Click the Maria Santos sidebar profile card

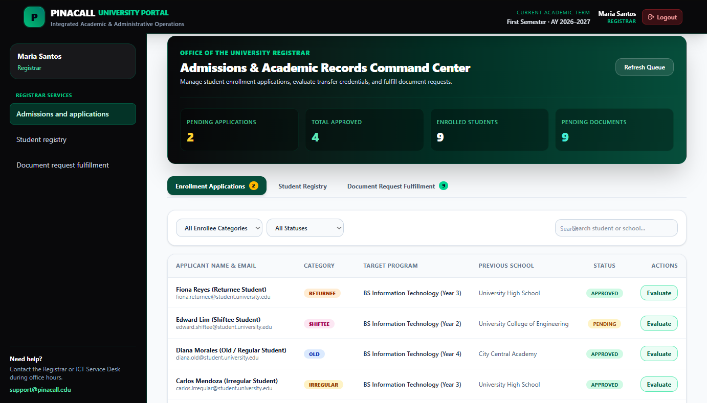[73, 61]
